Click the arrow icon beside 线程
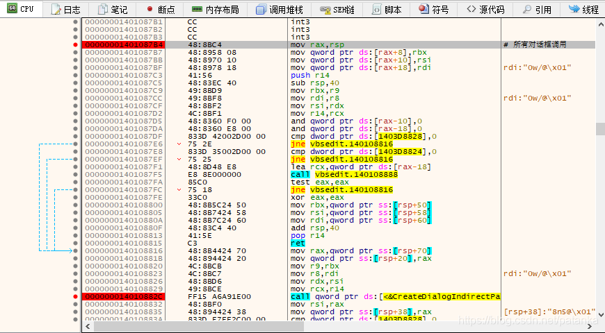605x333 pixels. point(574,8)
